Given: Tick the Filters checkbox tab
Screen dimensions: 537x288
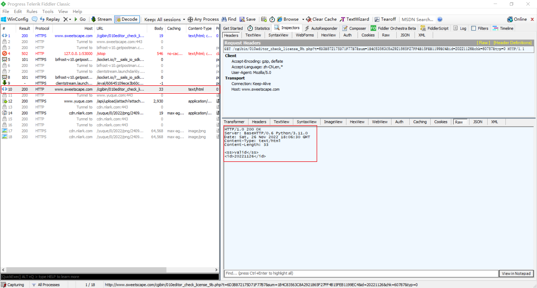Looking at the screenshot, I should pos(474,28).
